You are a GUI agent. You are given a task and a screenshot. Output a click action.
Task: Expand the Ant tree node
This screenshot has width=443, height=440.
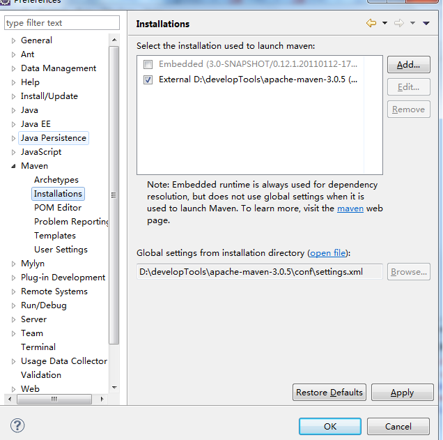(x=13, y=54)
